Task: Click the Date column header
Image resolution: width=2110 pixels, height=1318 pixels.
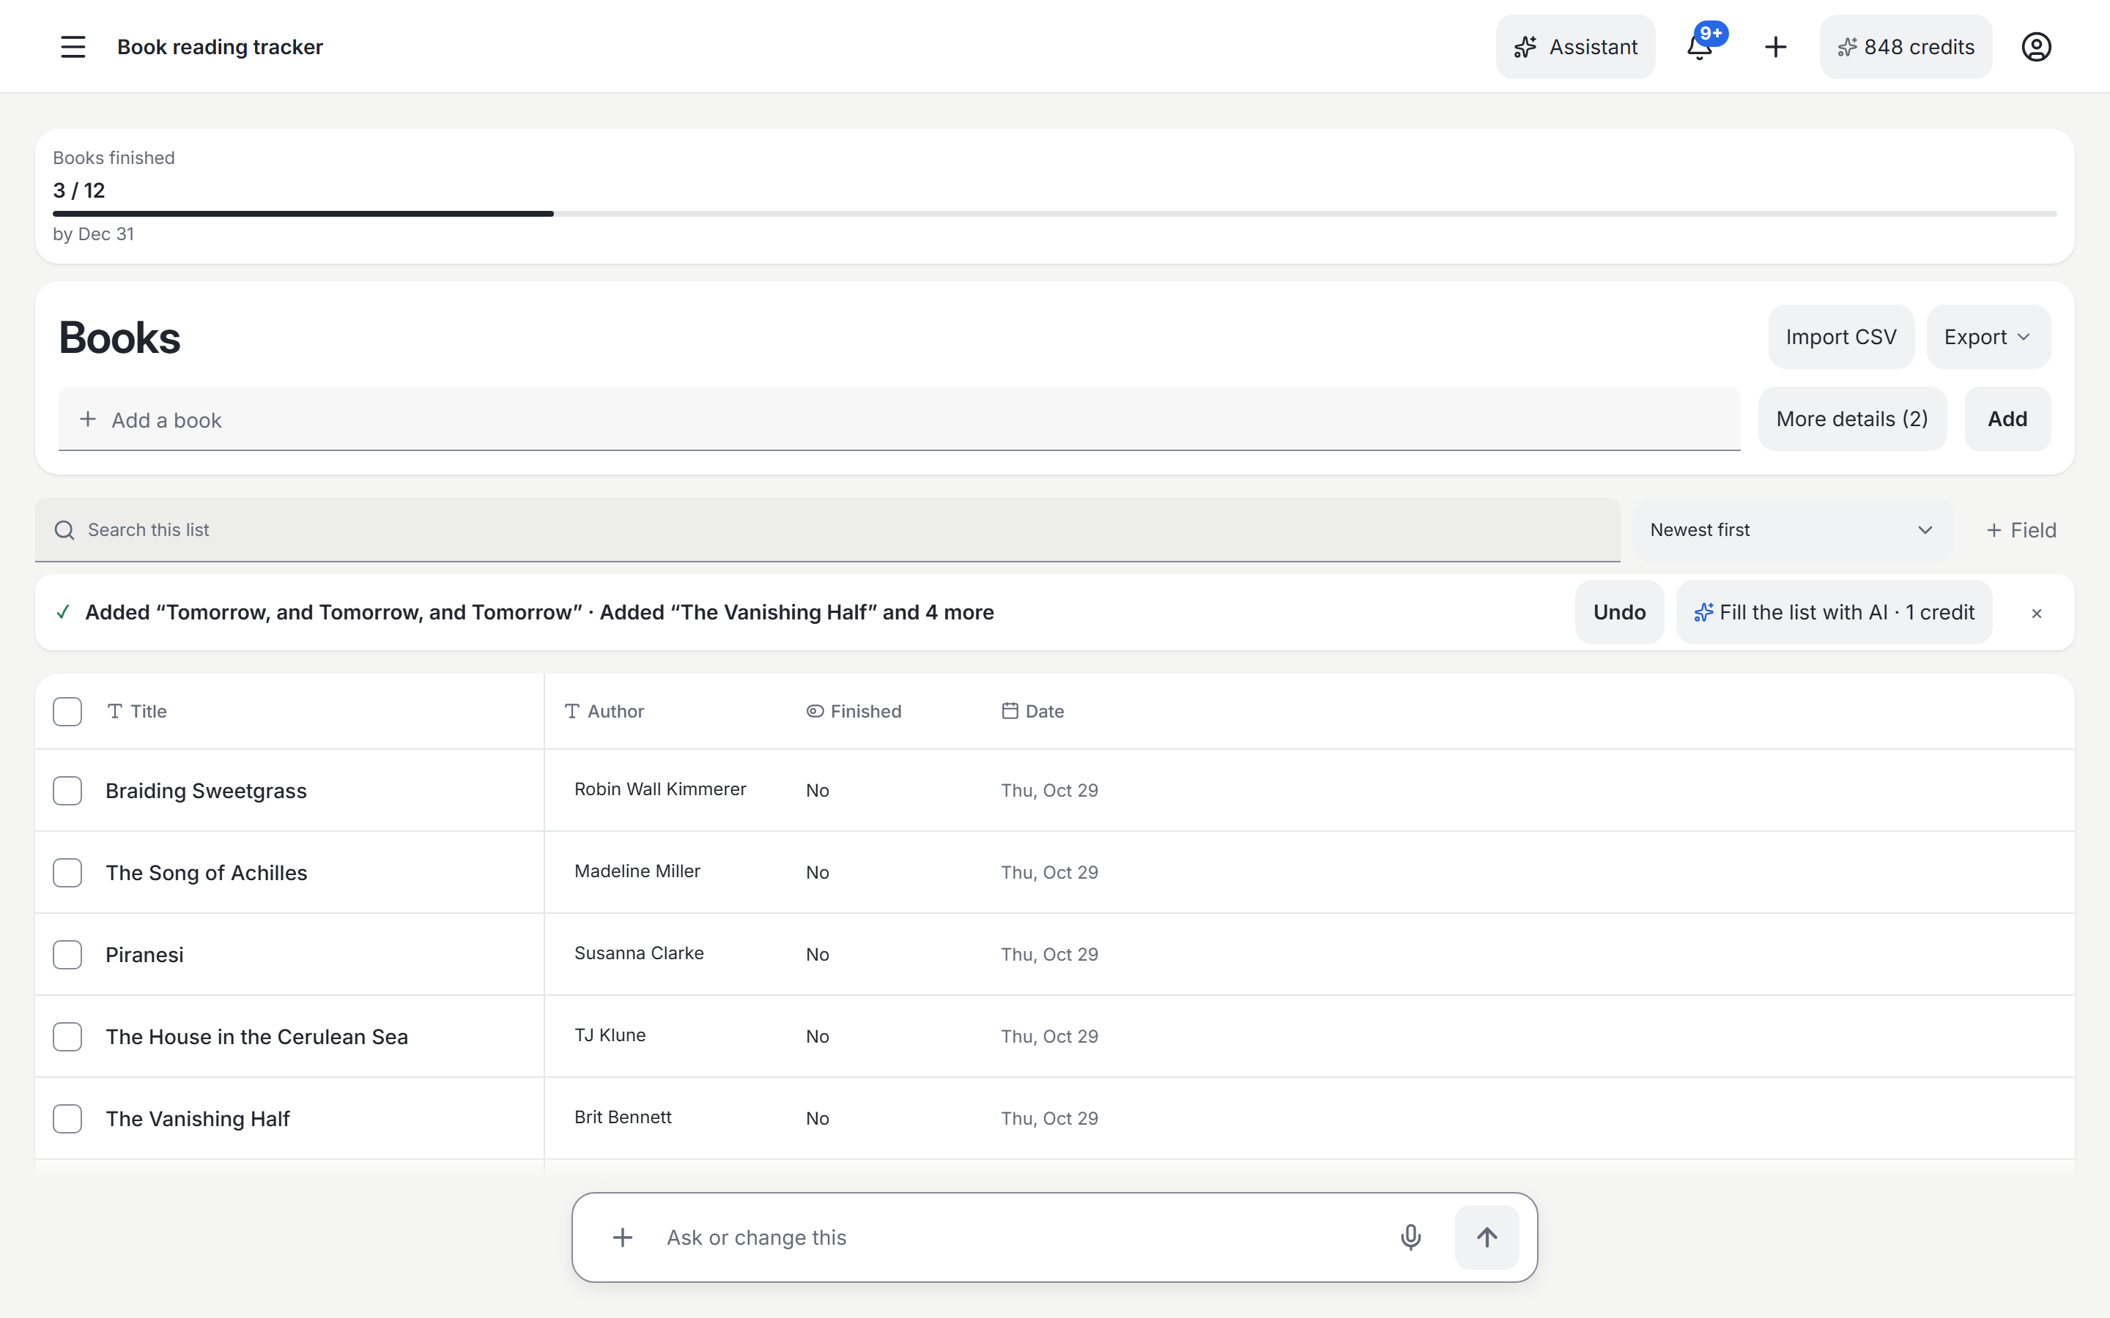Action: click(1033, 711)
